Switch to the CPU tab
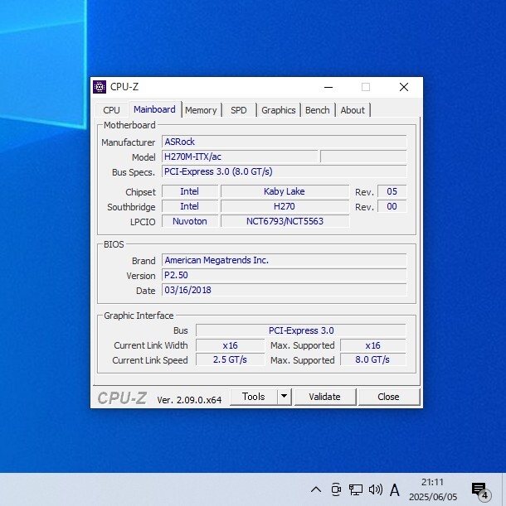 coord(111,110)
